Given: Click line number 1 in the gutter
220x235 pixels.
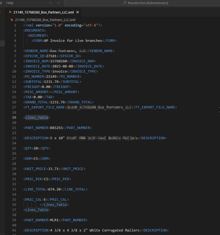Looking at the screenshot, I should click(x=15, y=25).
